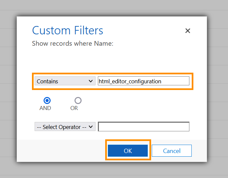Image resolution: width=228 pixels, height=178 pixels.
Task: Select the AND radio button
Action: click(x=47, y=101)
